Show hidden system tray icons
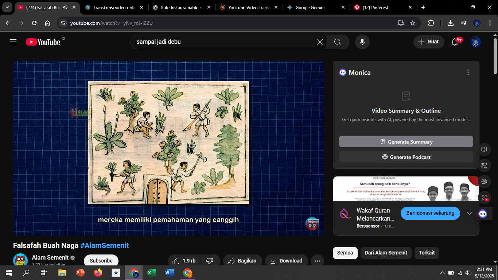The image size is (498, 280). (x=442, y=273)
